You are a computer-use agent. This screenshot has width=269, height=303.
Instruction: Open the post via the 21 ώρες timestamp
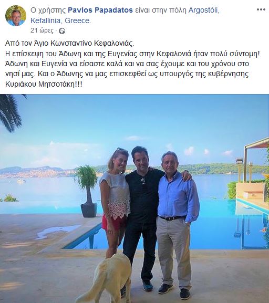point(42,30)
